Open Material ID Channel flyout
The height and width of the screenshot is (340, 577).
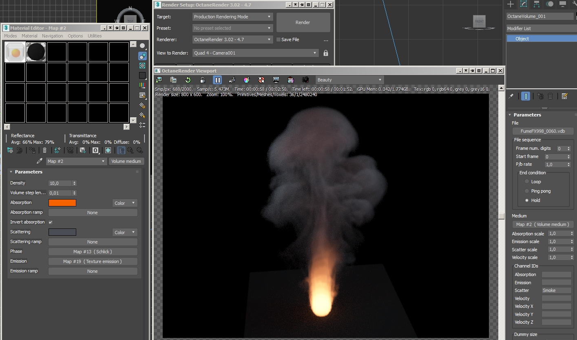pyautogui.click(x=95, y=150)
